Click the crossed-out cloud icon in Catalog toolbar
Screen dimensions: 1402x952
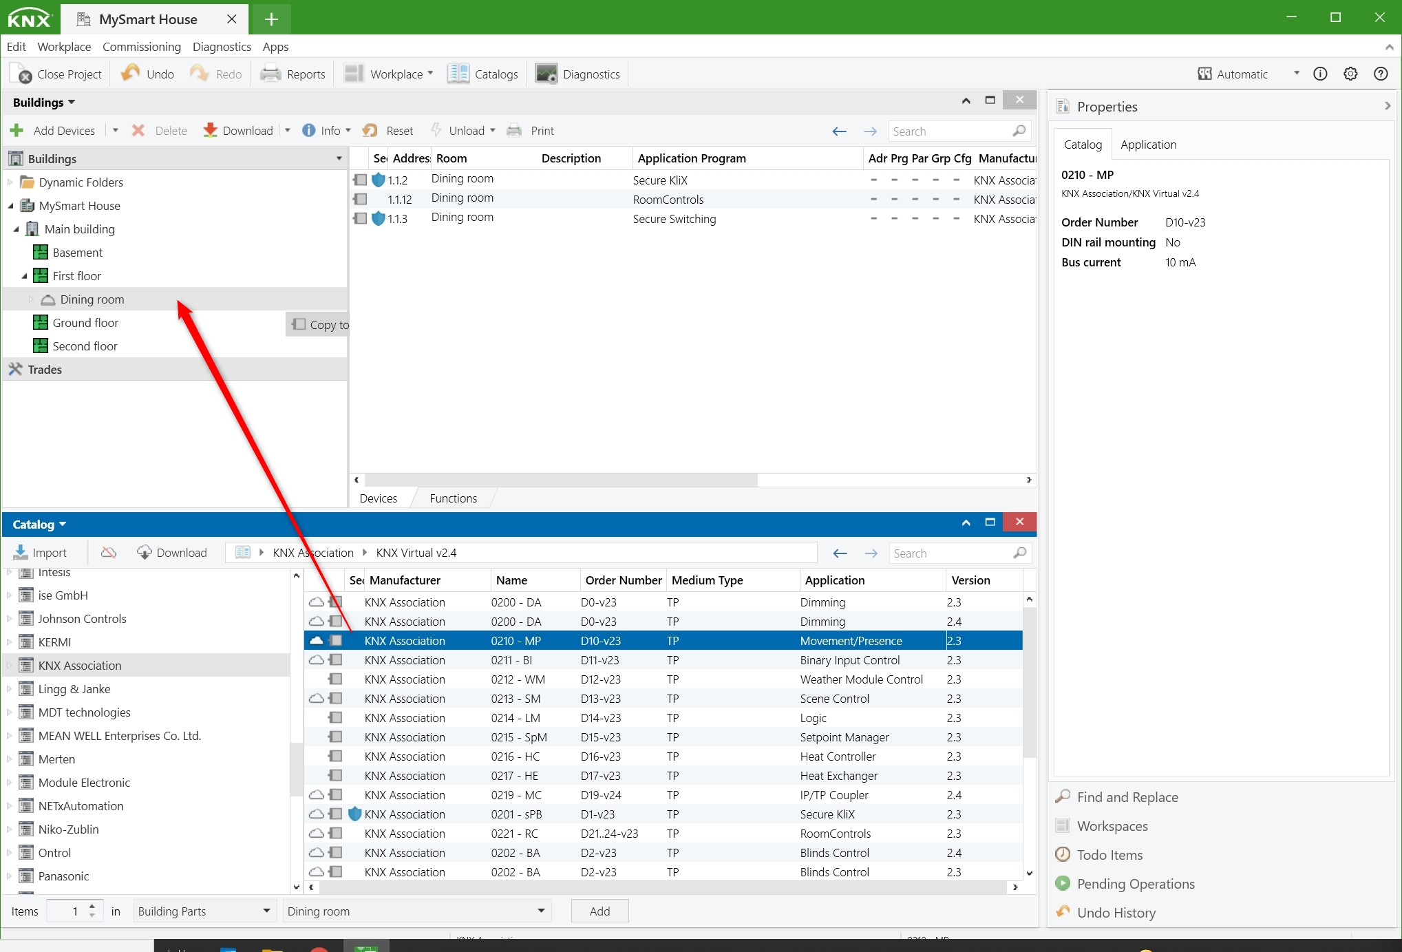[108, 552]
